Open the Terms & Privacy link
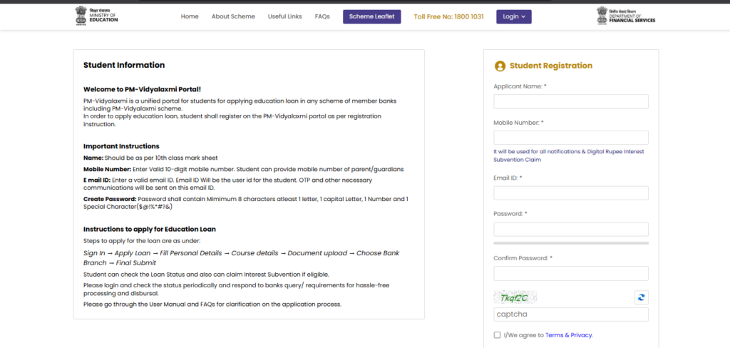The width and height of the screenshot is (730, 348). coord(569,335)
